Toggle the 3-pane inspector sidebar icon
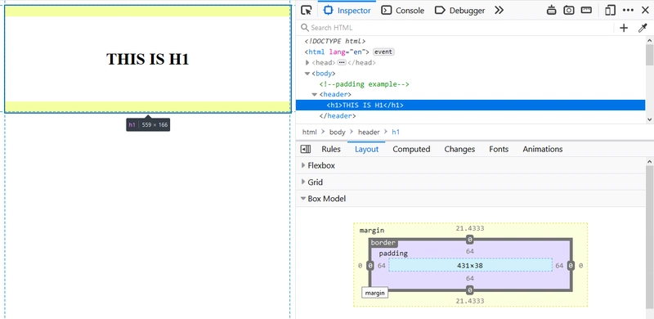 click(x=306, y=149)
